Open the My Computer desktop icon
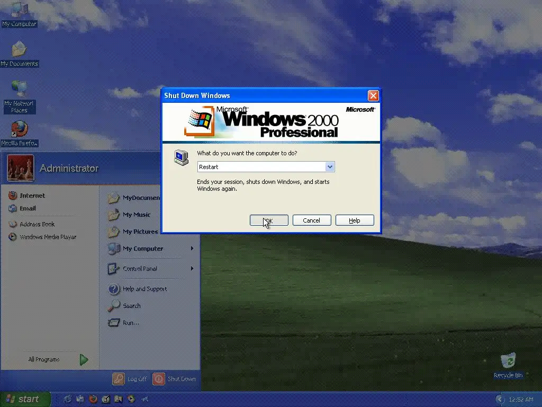The image size is (542, 407). pyautogui.click(x=19, y=15)
